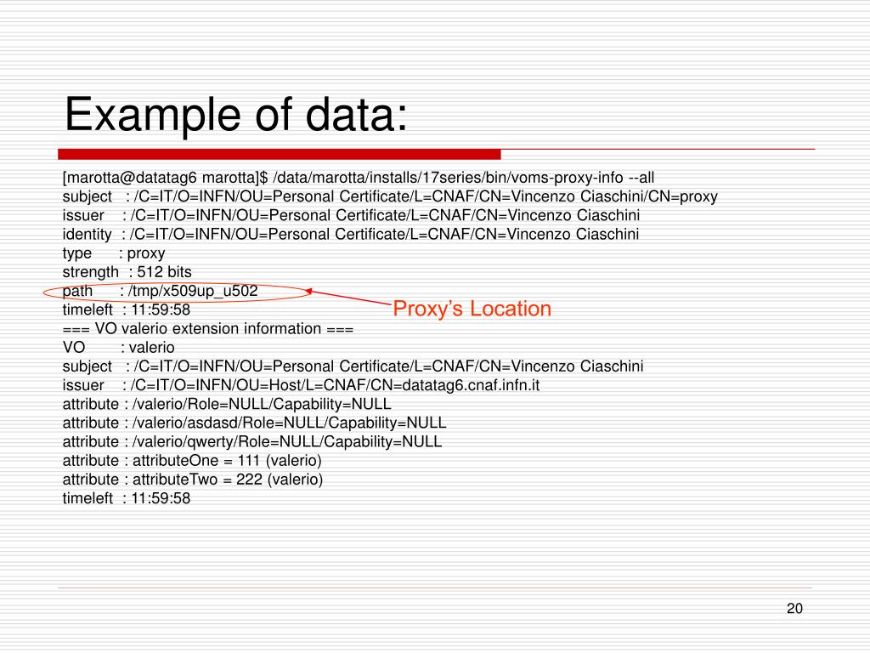This screenshot has height=653, width=870.
Task: Click the second subject line under VO
Action: pyautogui.click(x=353, y=366)
